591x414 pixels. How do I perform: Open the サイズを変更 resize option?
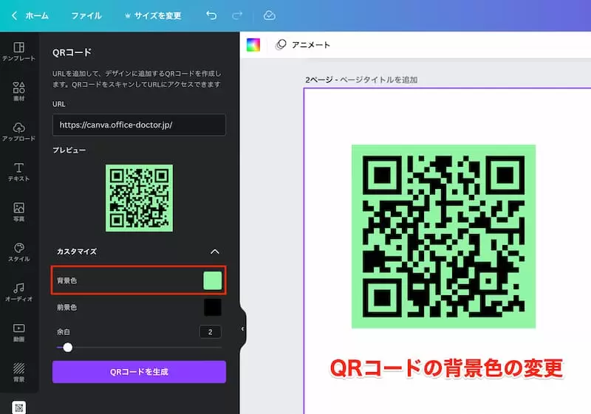153,15
